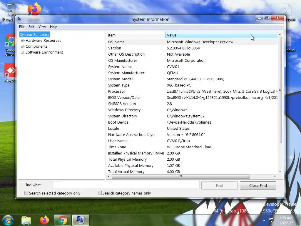The height and width of the screenshot is (226, 301).
Task: Select the Time Zone row
Action: [x=192, y=147]
